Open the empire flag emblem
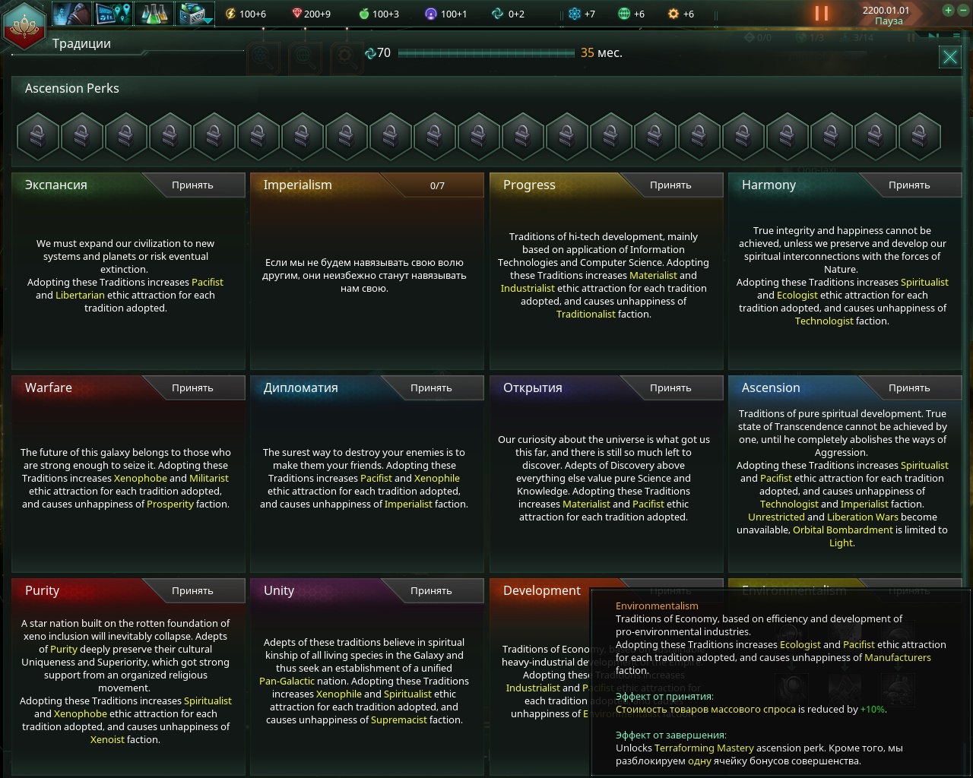The width and height of the screenshot is (973, 778). pos(24,24)
